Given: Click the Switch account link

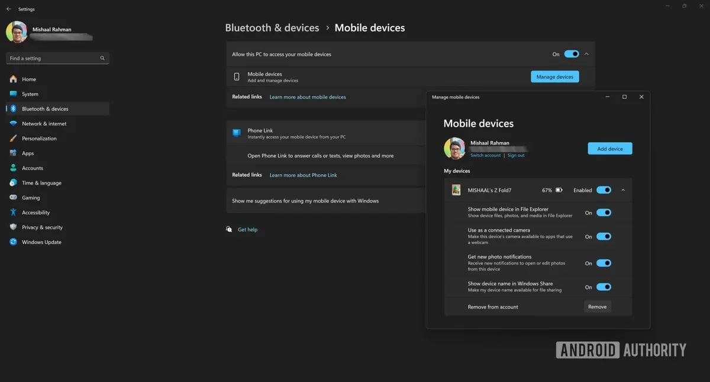Looking at the screenshot, I should 485,155.
